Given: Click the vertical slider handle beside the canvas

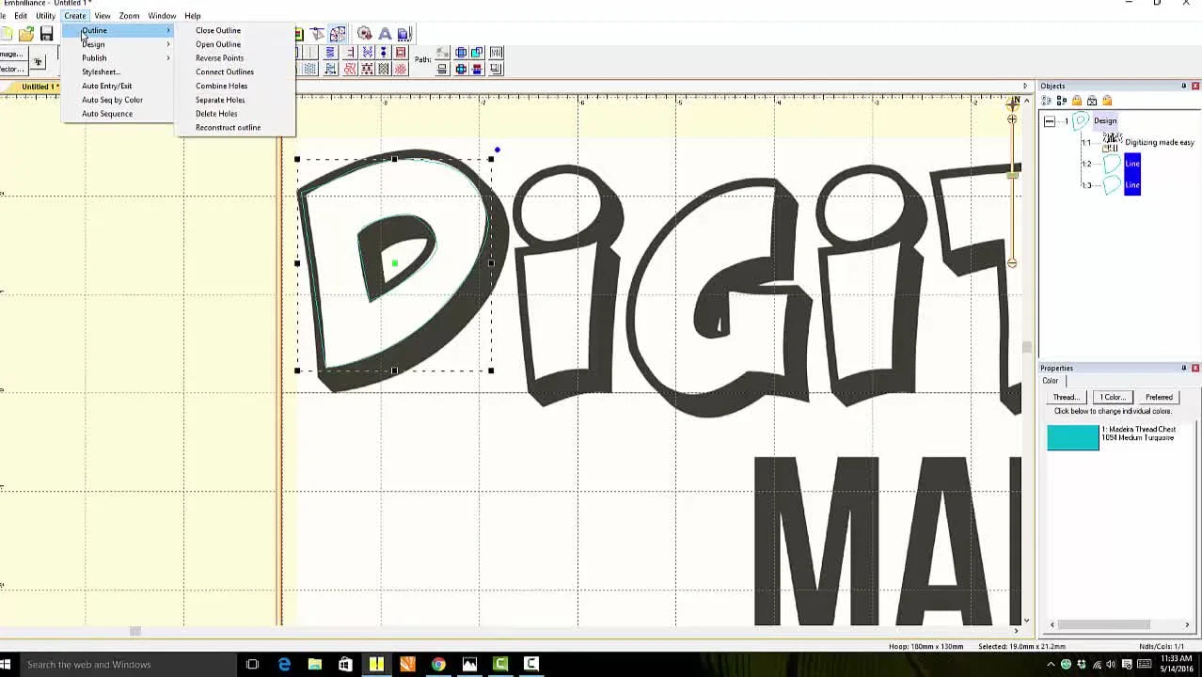Looking at the screenshot, I should pos(1013,175).
